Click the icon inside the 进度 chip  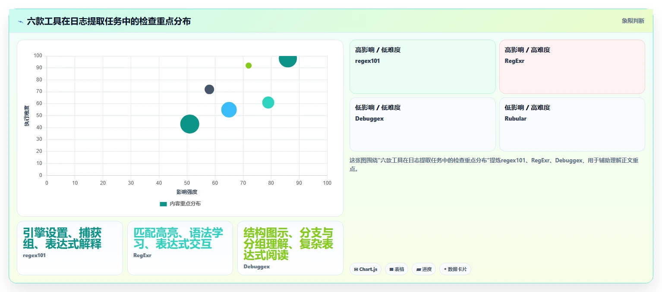[x=419, y=269]
